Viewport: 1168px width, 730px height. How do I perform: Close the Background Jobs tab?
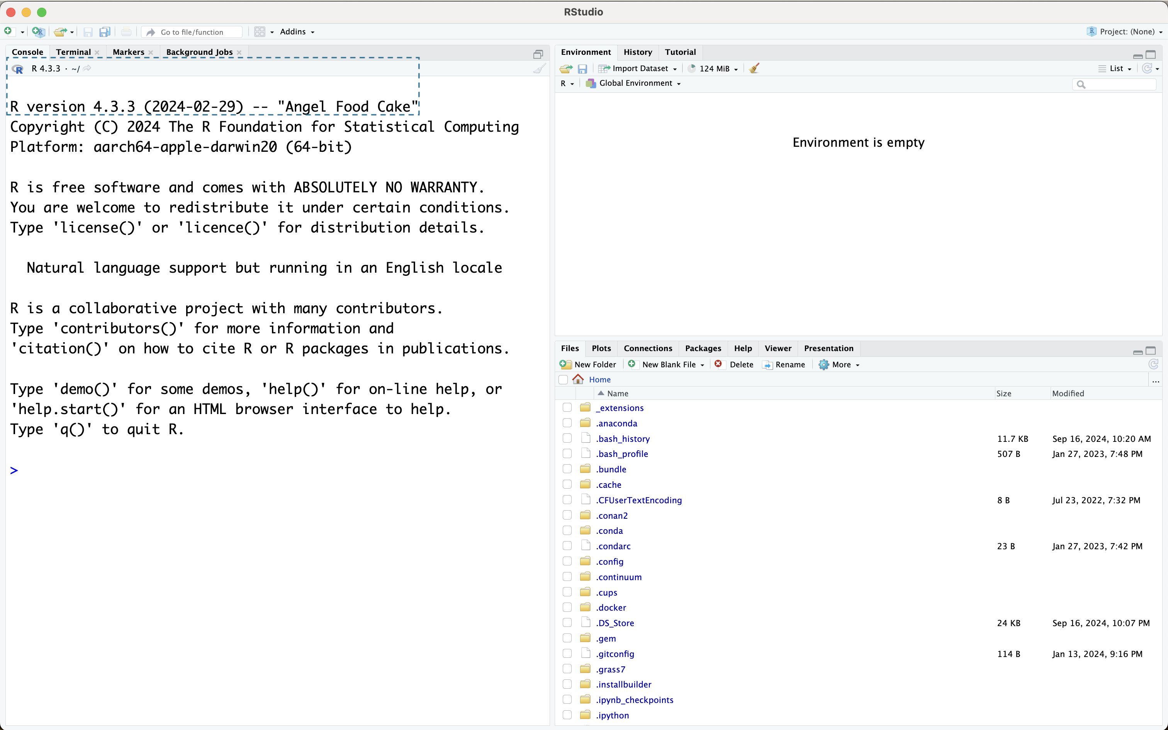pos(239,53)
